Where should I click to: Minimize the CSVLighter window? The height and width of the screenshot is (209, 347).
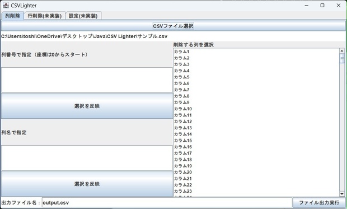pos(307,5)
